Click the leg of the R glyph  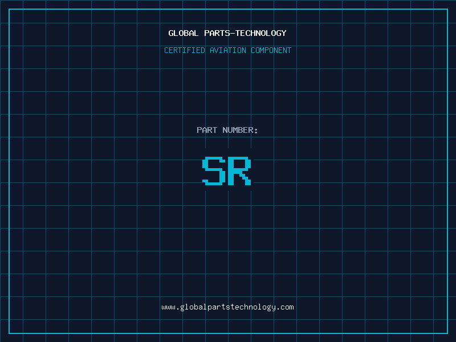247,180
